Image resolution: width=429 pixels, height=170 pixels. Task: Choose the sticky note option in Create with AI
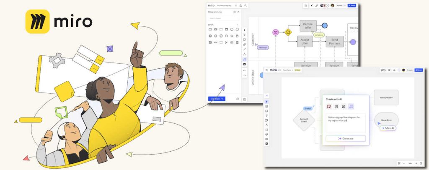click(x=329, y=106)
